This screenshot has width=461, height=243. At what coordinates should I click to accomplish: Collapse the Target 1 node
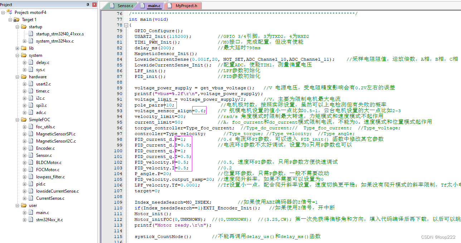10,20
